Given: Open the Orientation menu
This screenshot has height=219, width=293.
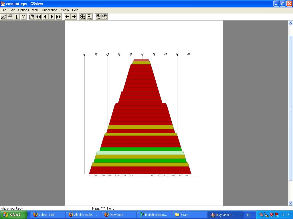Looking at the screenshot, I should (x=50, y=10).
